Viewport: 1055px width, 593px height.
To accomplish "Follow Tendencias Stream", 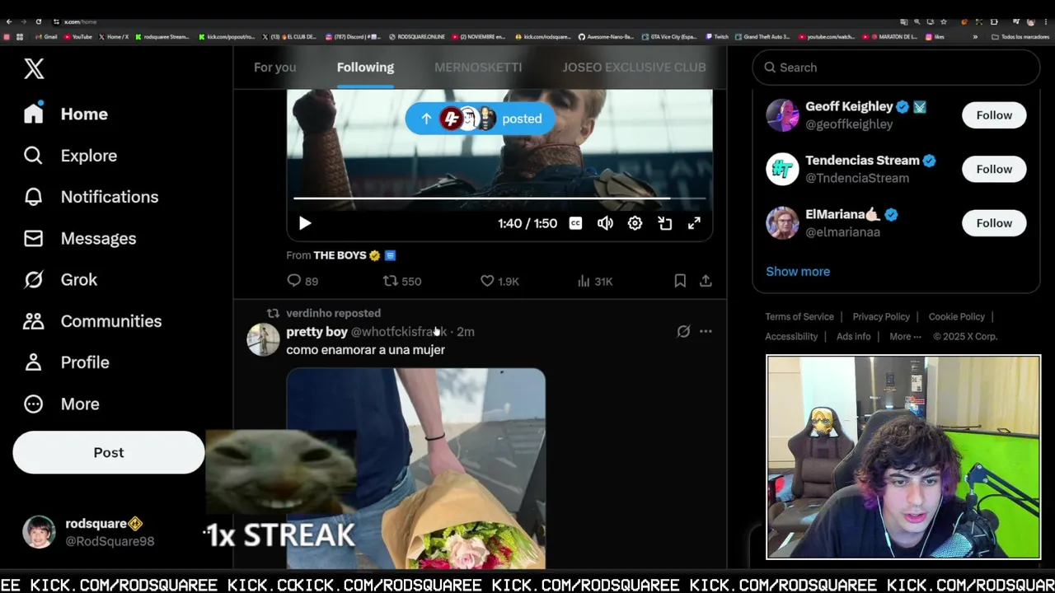I will (994, 169).
